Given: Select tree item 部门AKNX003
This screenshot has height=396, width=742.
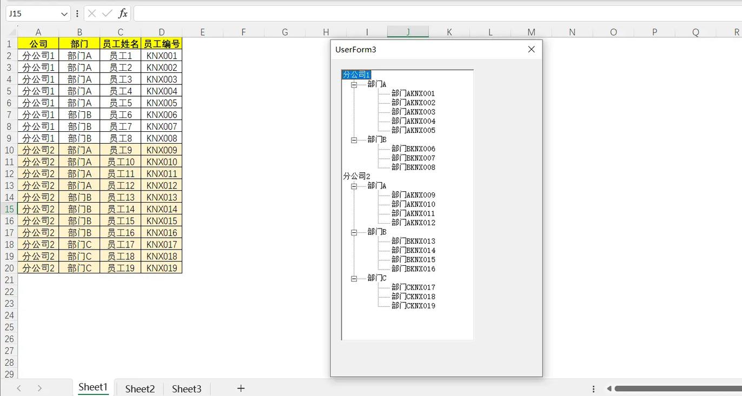Looking at the screenshot, I should [x=413, y=112].
